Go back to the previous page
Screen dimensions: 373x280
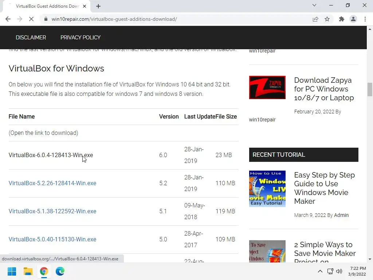click(8, 19)
